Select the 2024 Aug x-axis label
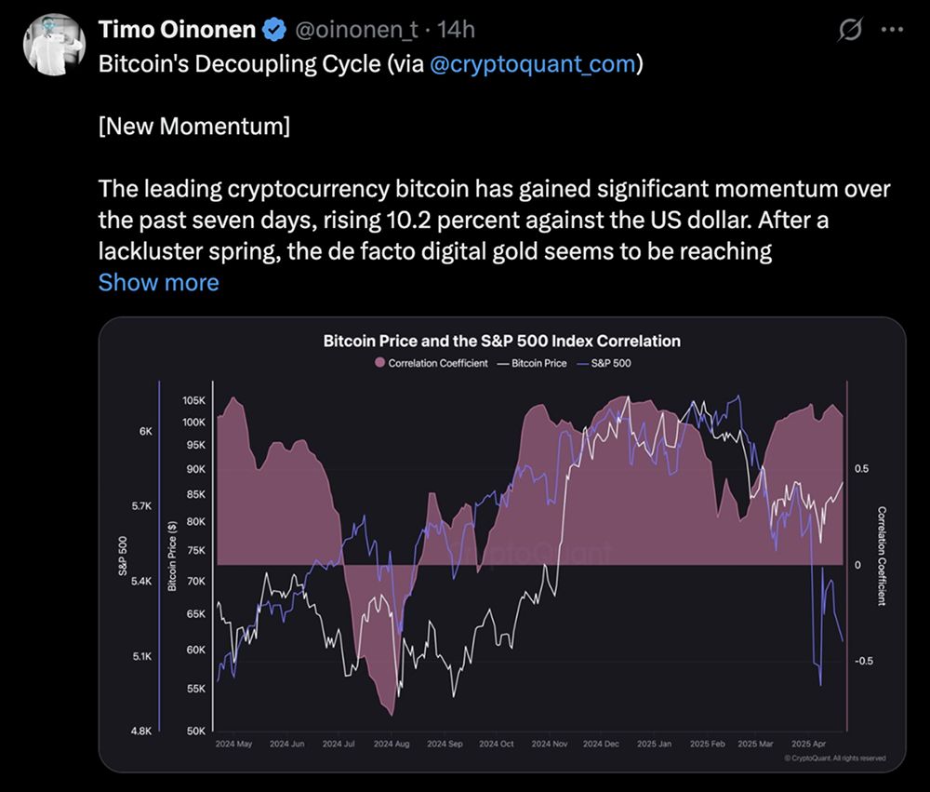This screenshot has width=930, height=792. (392, 745)
